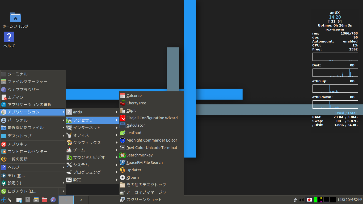Run the Updater entry
The image size is (363, 204).
pyautogui.click(x=151, y=170)
